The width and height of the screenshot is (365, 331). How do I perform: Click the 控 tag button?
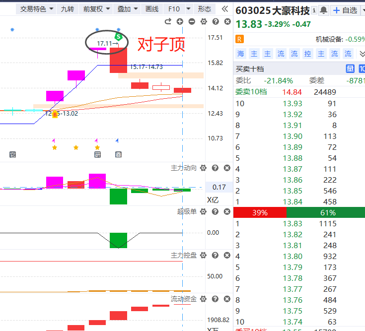click(307, 54)
